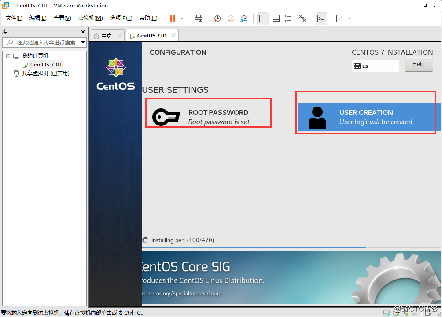Select CentOS 7 01 in the library tree
442x317 pixels.
pos(46,65)
